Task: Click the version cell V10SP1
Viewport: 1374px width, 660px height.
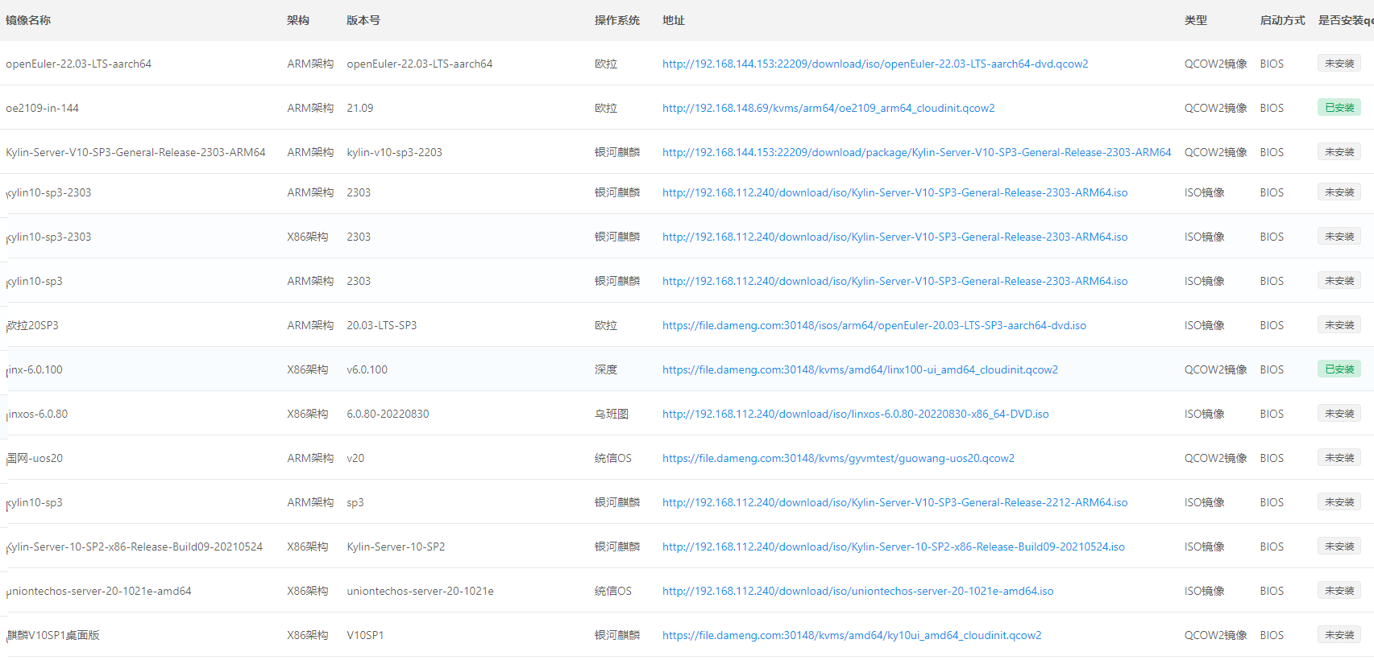Action: click(x=366, y=635)
